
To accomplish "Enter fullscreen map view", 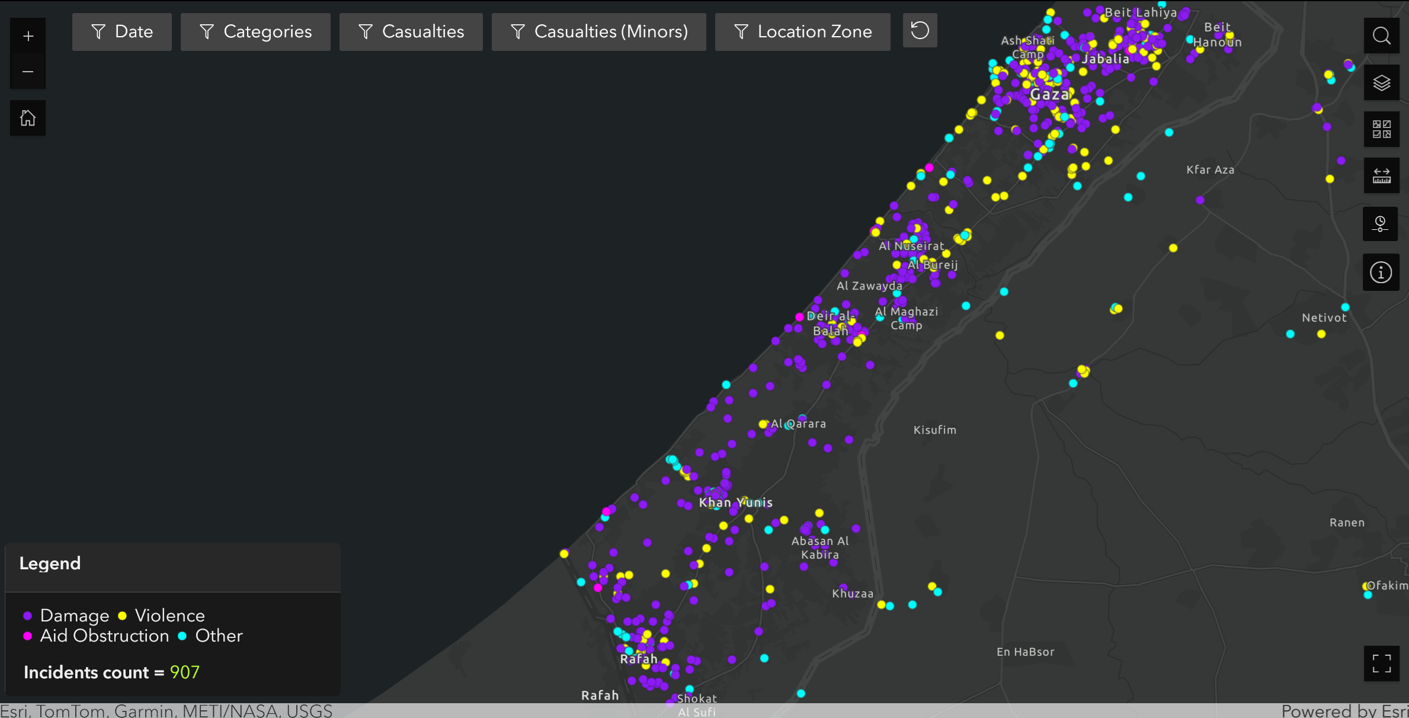I will (1383, 664).
